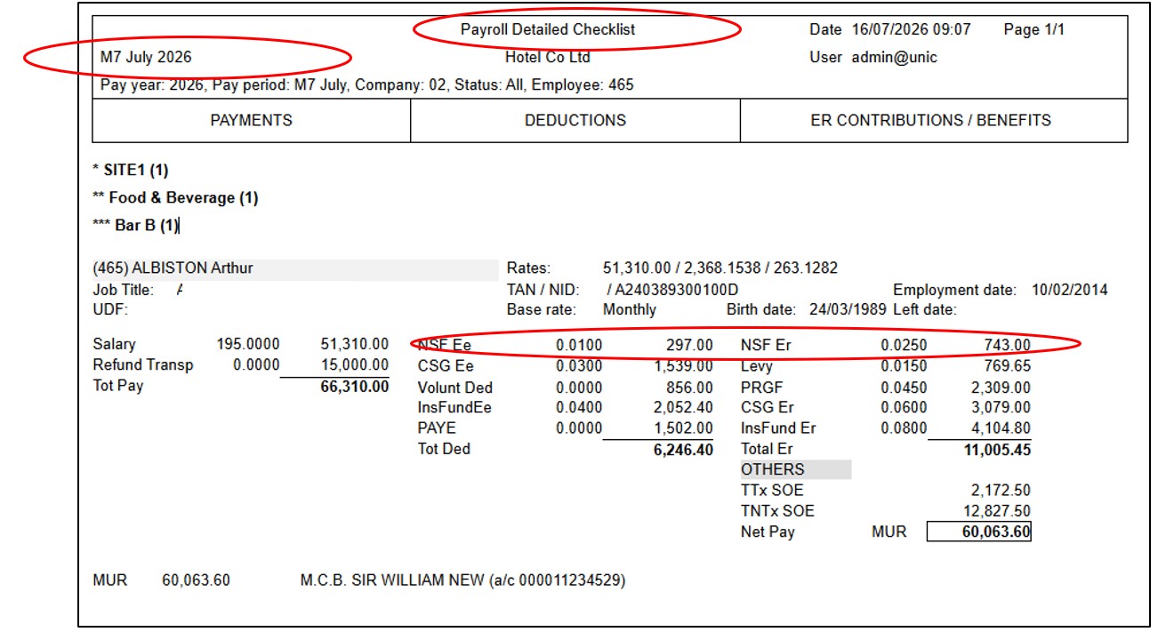Click the PAYE deduction amount 1,502.00
This screenshot has width=1158, height=632.
684,428
